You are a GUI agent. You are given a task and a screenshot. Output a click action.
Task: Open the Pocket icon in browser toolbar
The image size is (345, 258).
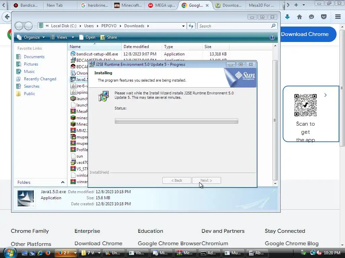(x=324, y=17)
